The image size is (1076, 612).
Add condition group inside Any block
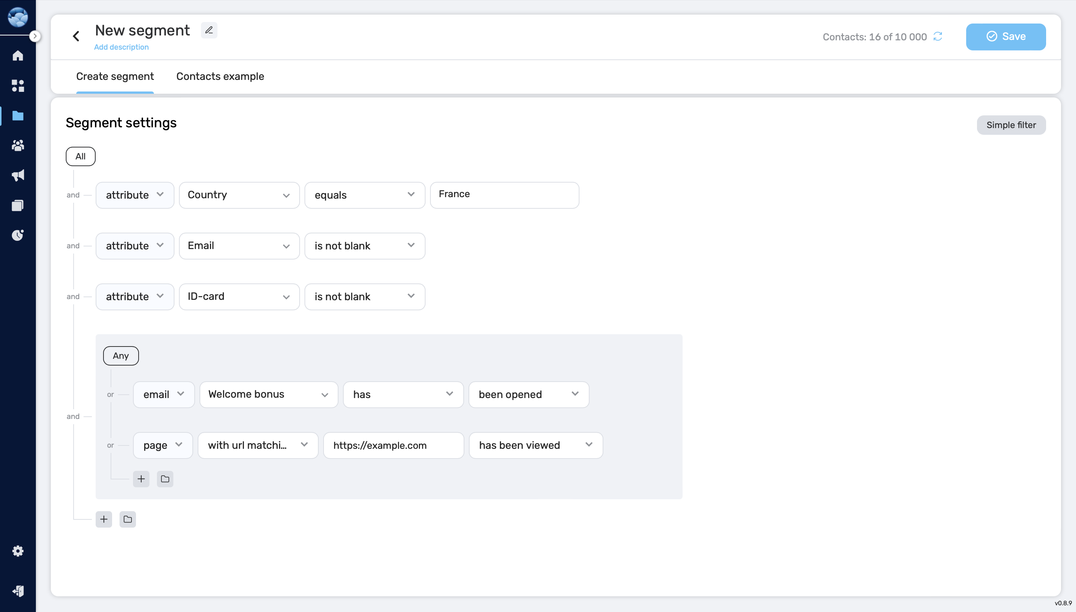165,479
